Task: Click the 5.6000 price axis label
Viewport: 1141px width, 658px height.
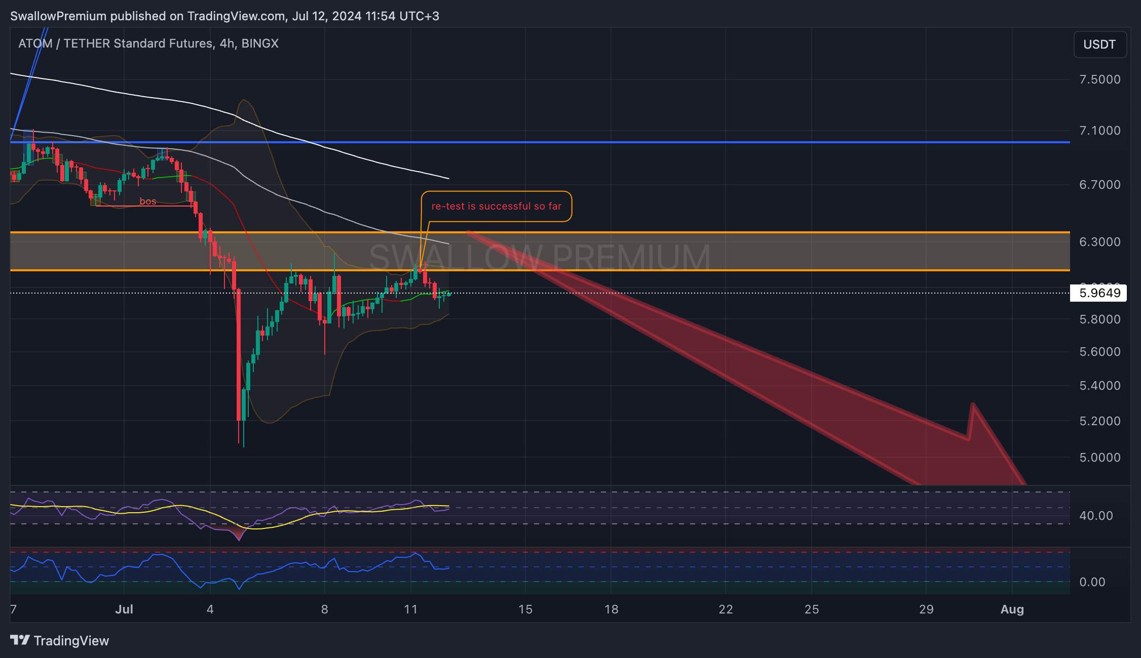Action: [x=1100, y=352]
